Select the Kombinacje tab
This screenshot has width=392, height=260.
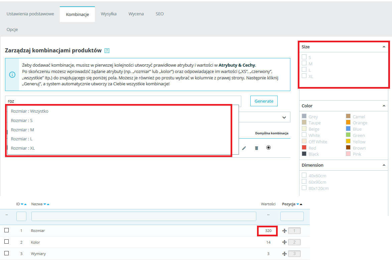77,14
